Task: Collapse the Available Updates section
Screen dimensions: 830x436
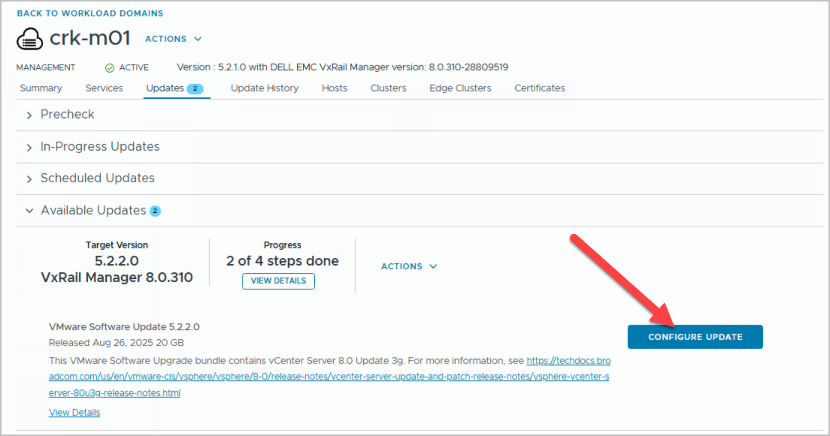Action: [x=29, y=211]
